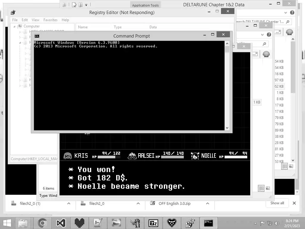Screen dimensions: 305x229
Task: Open the Edit menu in Registry Editor
Action: pyautogui.click(x=25, y=20)
